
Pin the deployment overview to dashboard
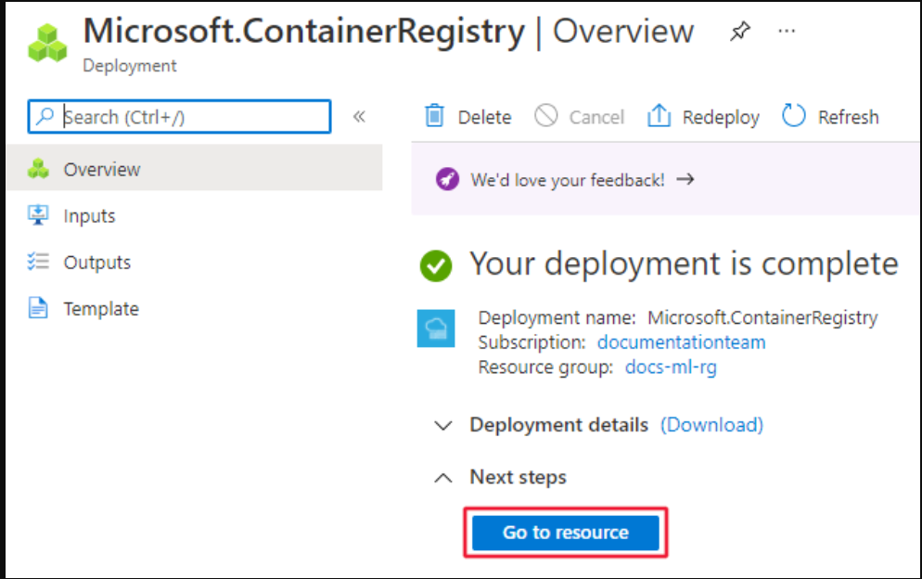(x=739, y=32)
